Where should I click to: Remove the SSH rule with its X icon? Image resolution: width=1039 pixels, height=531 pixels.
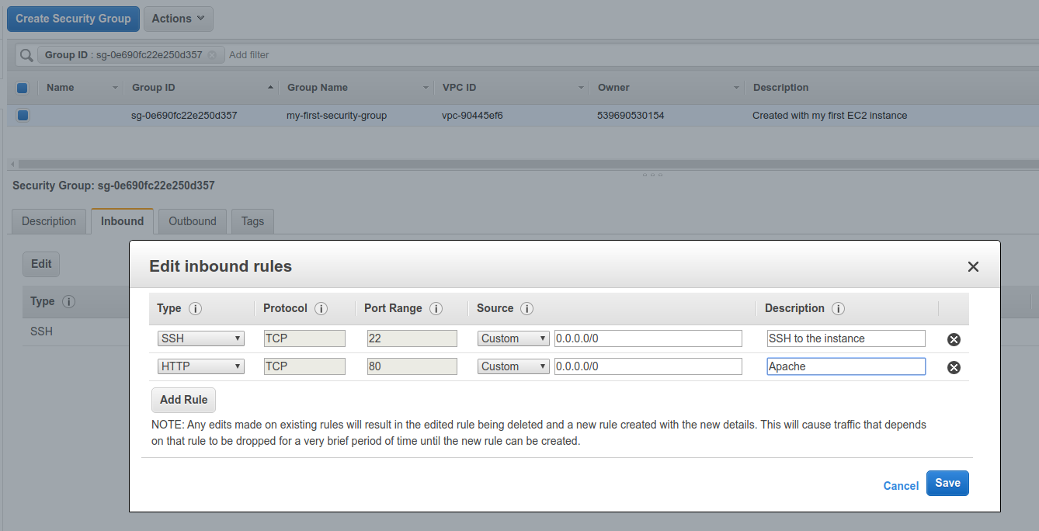coord(954,339)
